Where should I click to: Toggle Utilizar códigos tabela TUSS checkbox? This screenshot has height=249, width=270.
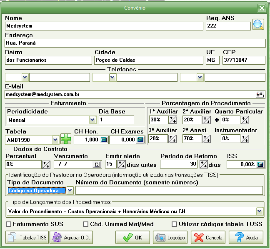[174, 224]
